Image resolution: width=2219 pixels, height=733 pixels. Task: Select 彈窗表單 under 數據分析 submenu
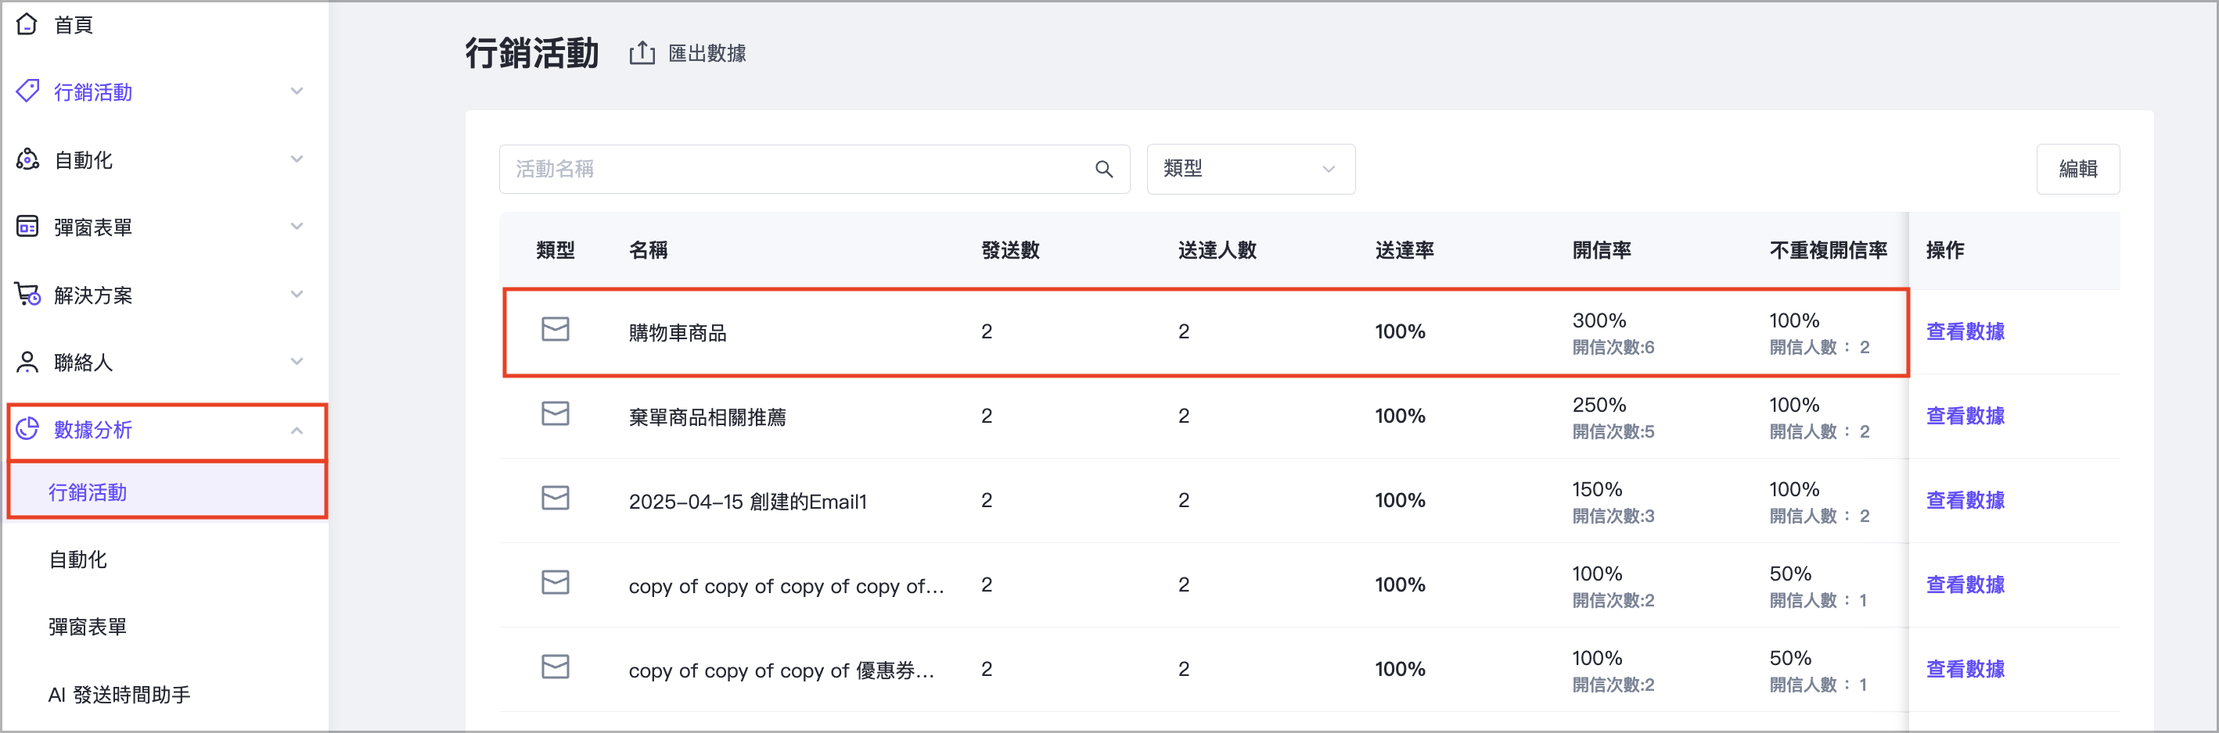click(88, 628)
